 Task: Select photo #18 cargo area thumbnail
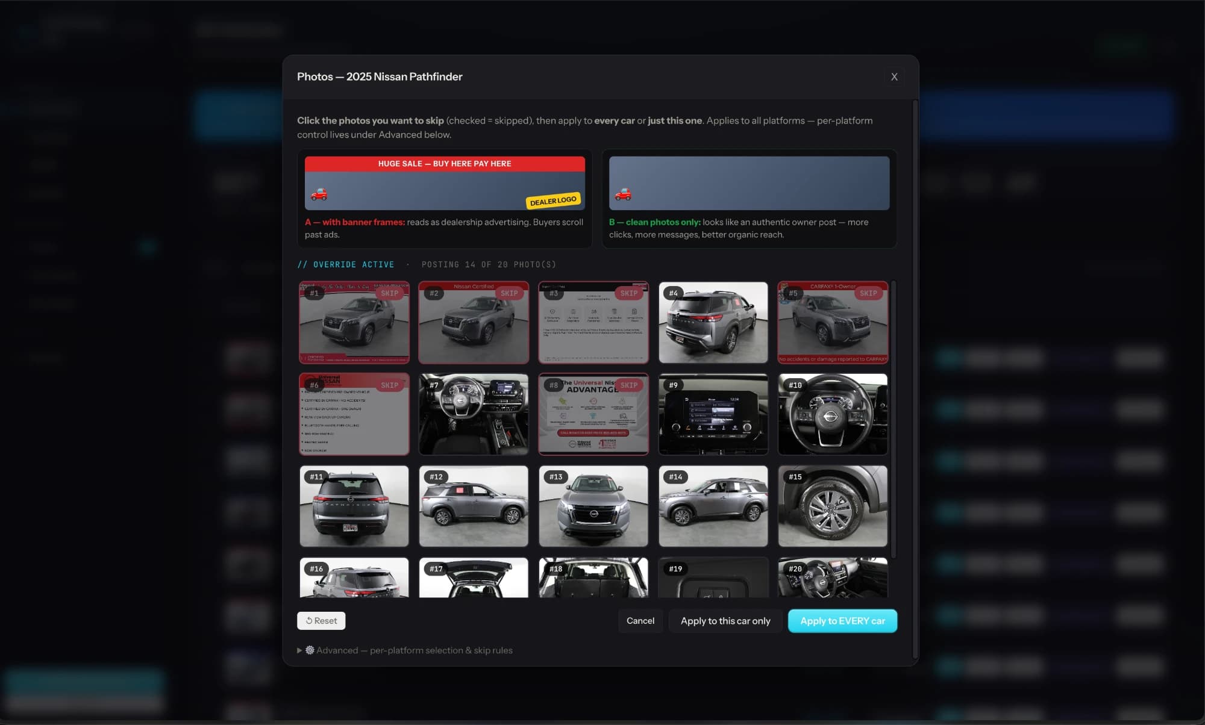[x=593, y=578]
